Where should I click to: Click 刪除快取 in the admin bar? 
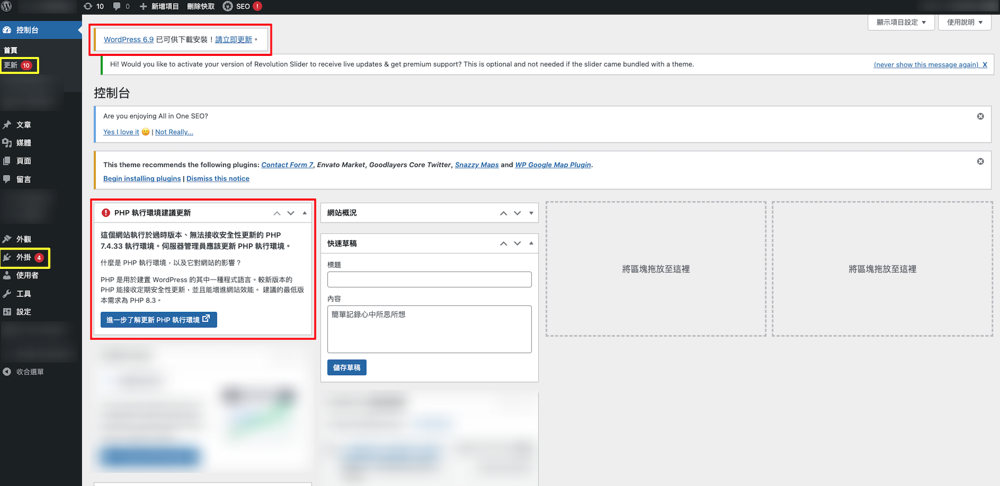coord(201,6)
